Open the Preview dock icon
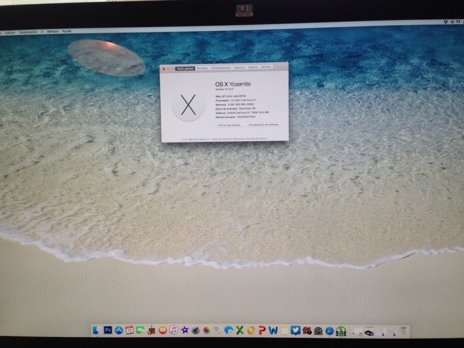Viewport: 464px width, 348px height. coord(217,330)
